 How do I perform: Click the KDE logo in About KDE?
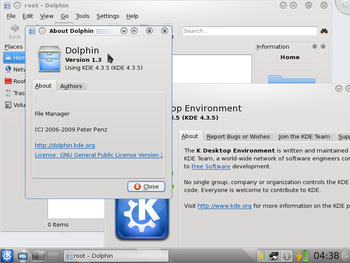[x=142, y=218]
